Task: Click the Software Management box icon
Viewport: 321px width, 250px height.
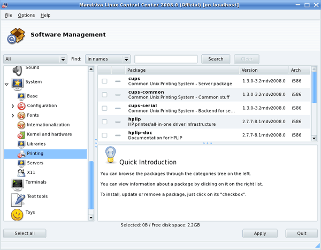Action: pos(16,36)
